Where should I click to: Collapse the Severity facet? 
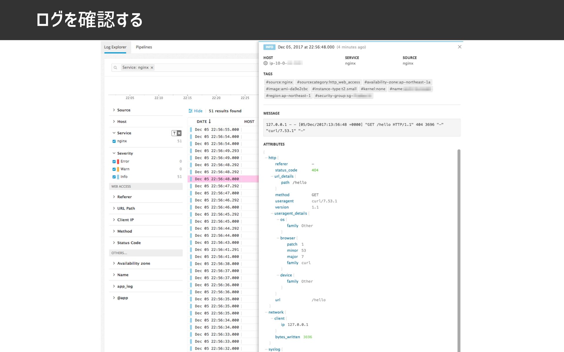point(125,153)
